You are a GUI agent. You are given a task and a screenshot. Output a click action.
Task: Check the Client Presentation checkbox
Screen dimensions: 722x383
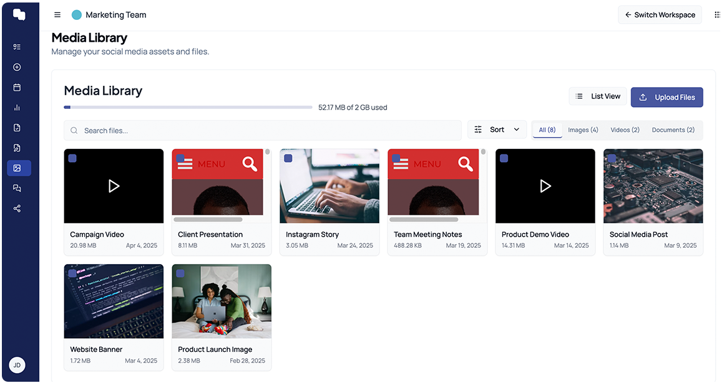pos(180,158)
